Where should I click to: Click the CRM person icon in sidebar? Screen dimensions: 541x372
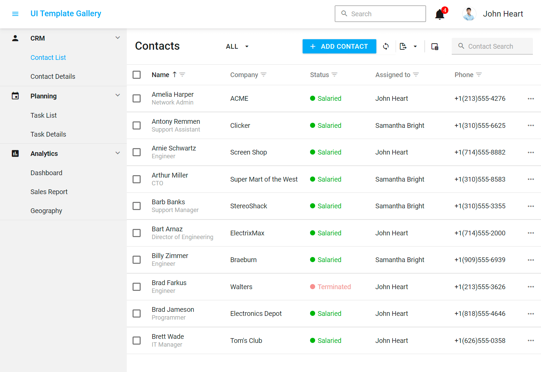tap(15, 38)
